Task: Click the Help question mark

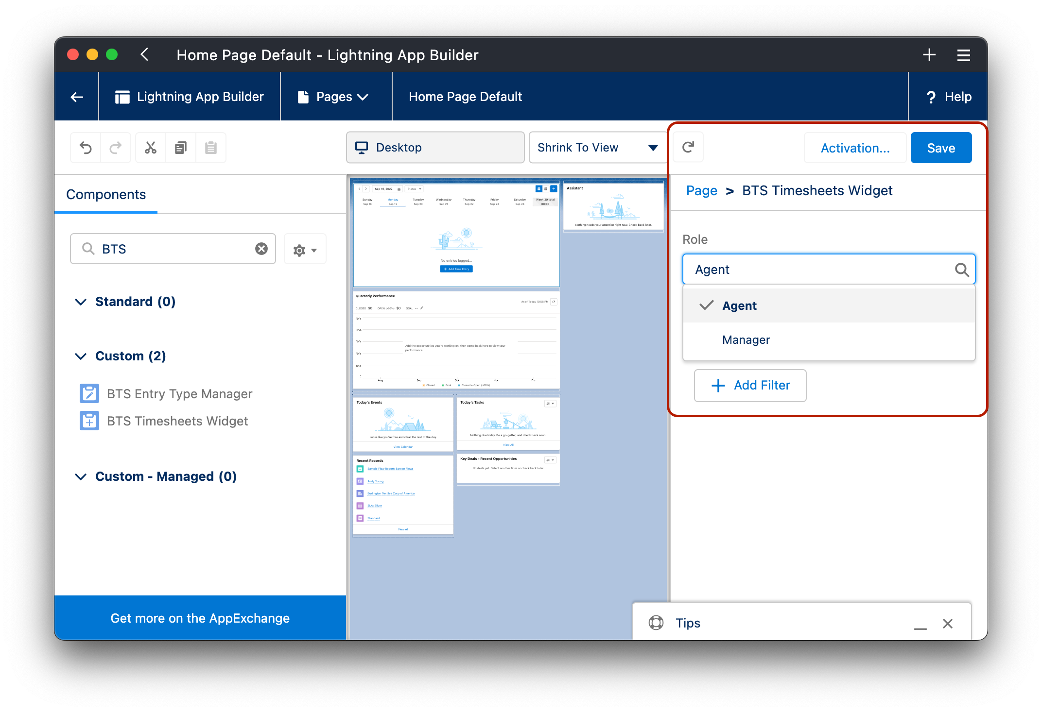Action: click(x=931, y=97)
